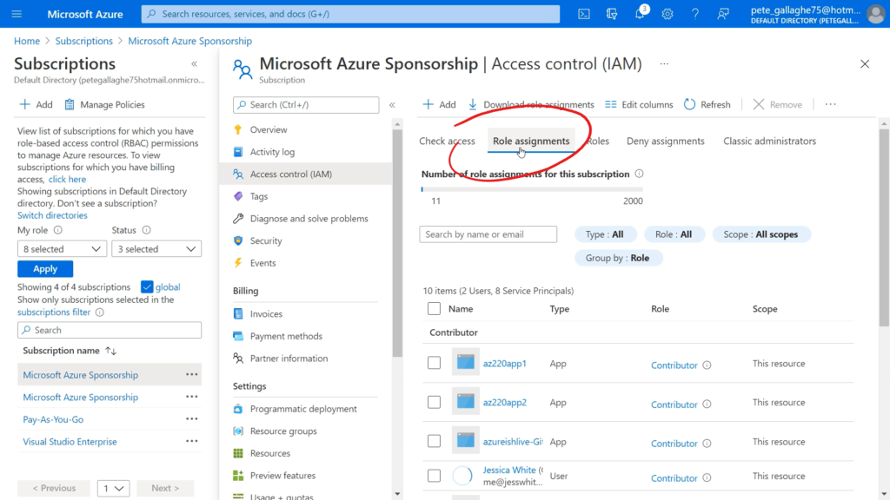This screenshot has height=500, width=890.
Task: Collapse the Subscriptions blade with chevrons
Action: click(194, 63)
